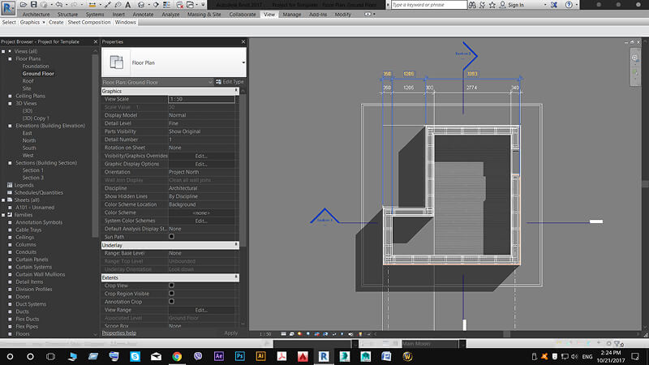649x365 pixels.
Task: Launch Photoshop from the taskbar
Action: tap(240, 356)
